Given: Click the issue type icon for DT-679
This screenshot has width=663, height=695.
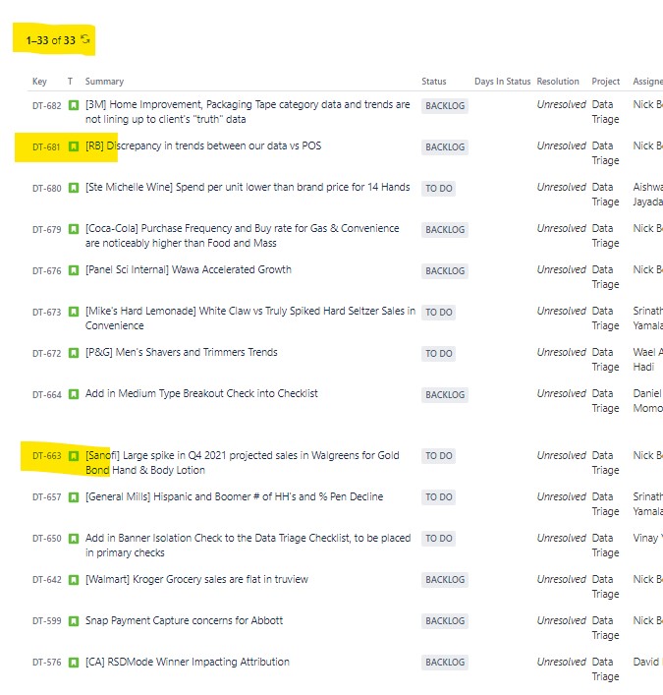Looking at the screenshot, I should point(74,229).
